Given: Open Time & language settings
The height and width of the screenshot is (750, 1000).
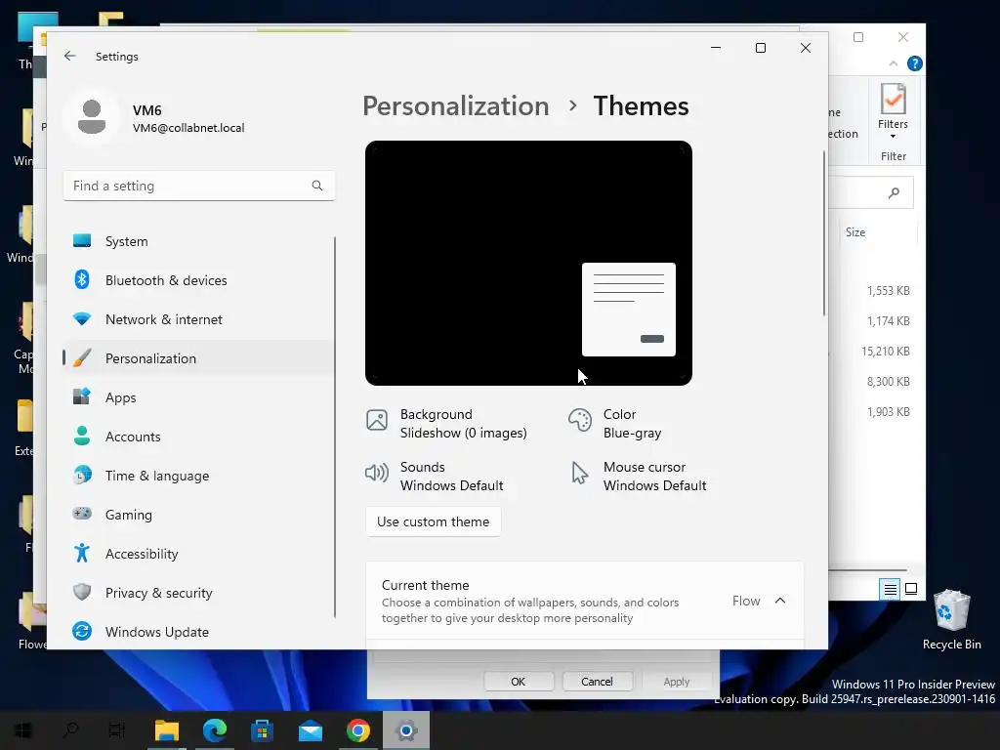Looking at the screenshot, I should coord(198,476).
